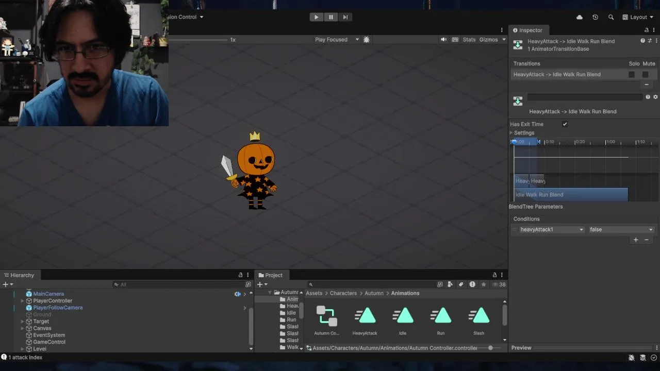Start Play mode with the Play button

[316, 17]
